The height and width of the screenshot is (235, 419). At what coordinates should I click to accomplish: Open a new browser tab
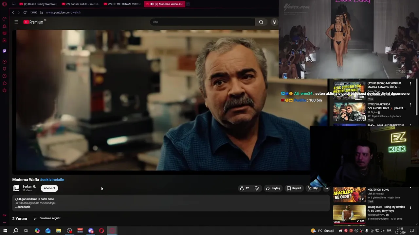188,4
